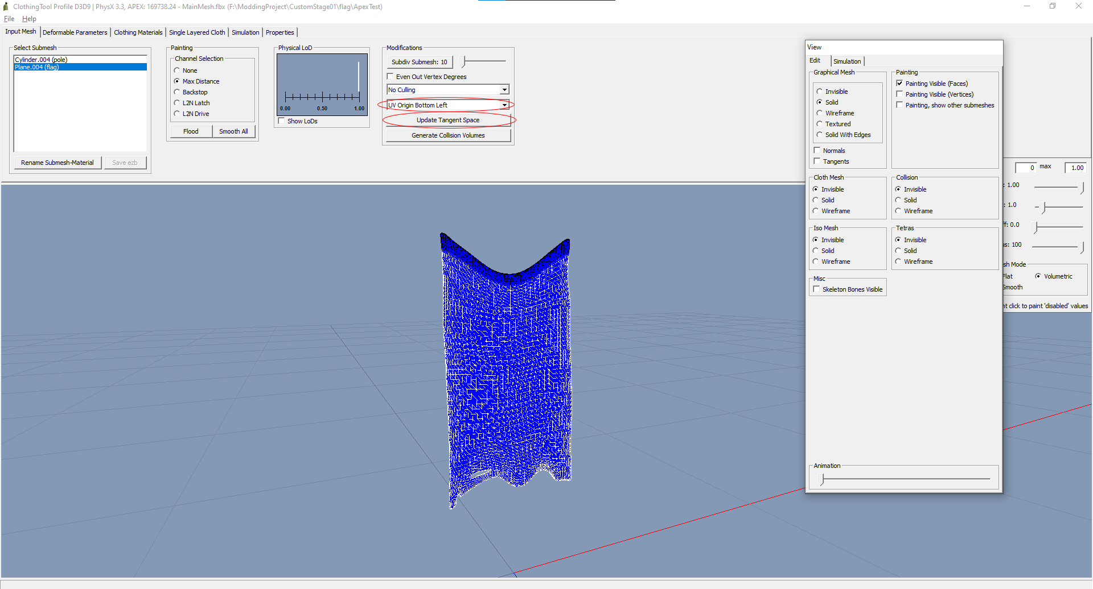Switch to the Simulation tab in View panel
This screenshot has width=1093, height=589.
coord(847,61)
